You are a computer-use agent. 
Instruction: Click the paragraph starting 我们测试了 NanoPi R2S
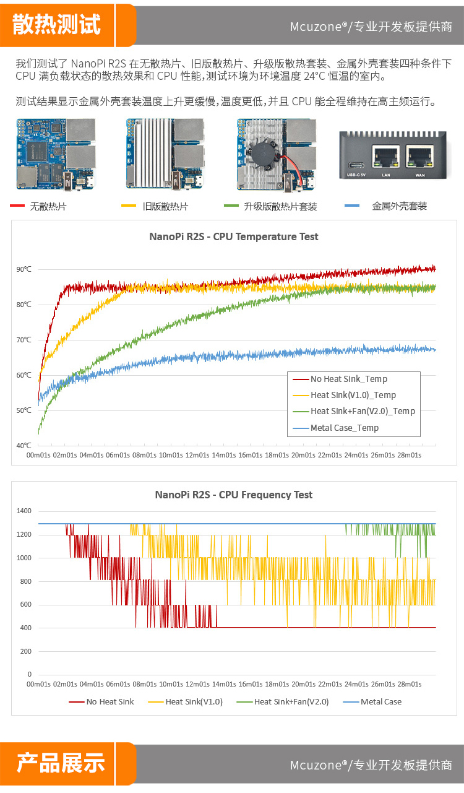(234, 71)
